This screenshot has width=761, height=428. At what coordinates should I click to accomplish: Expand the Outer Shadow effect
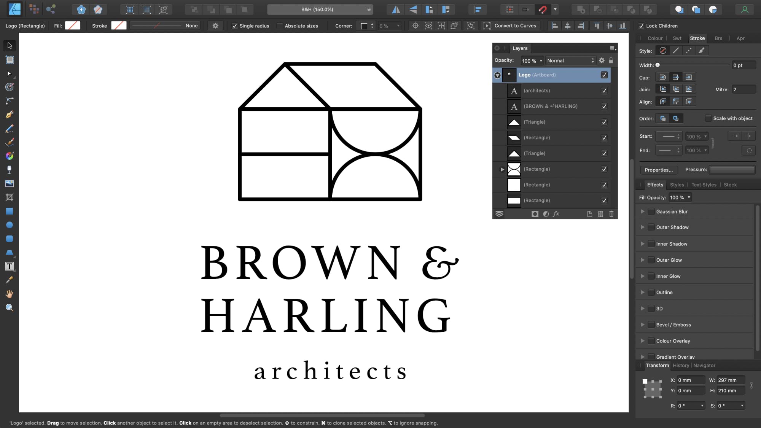click(642, 227)
